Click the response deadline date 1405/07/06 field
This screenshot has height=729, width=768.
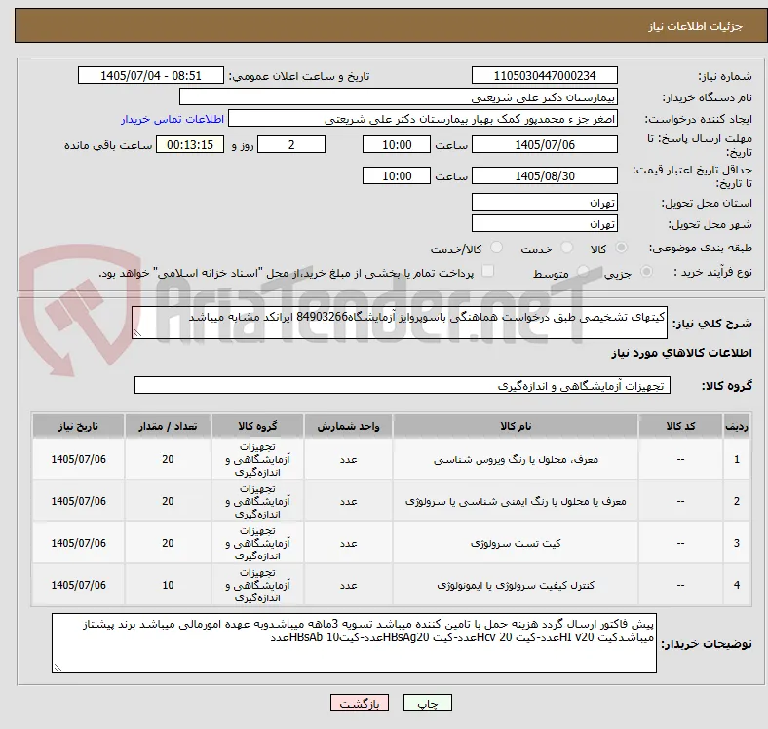pos(544,144)
